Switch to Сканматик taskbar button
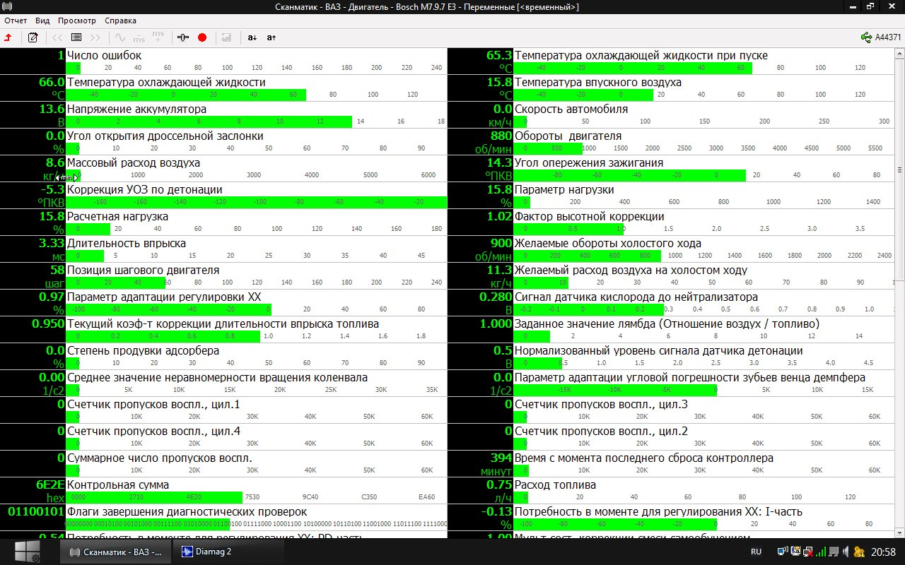 (x=117, y=552)
